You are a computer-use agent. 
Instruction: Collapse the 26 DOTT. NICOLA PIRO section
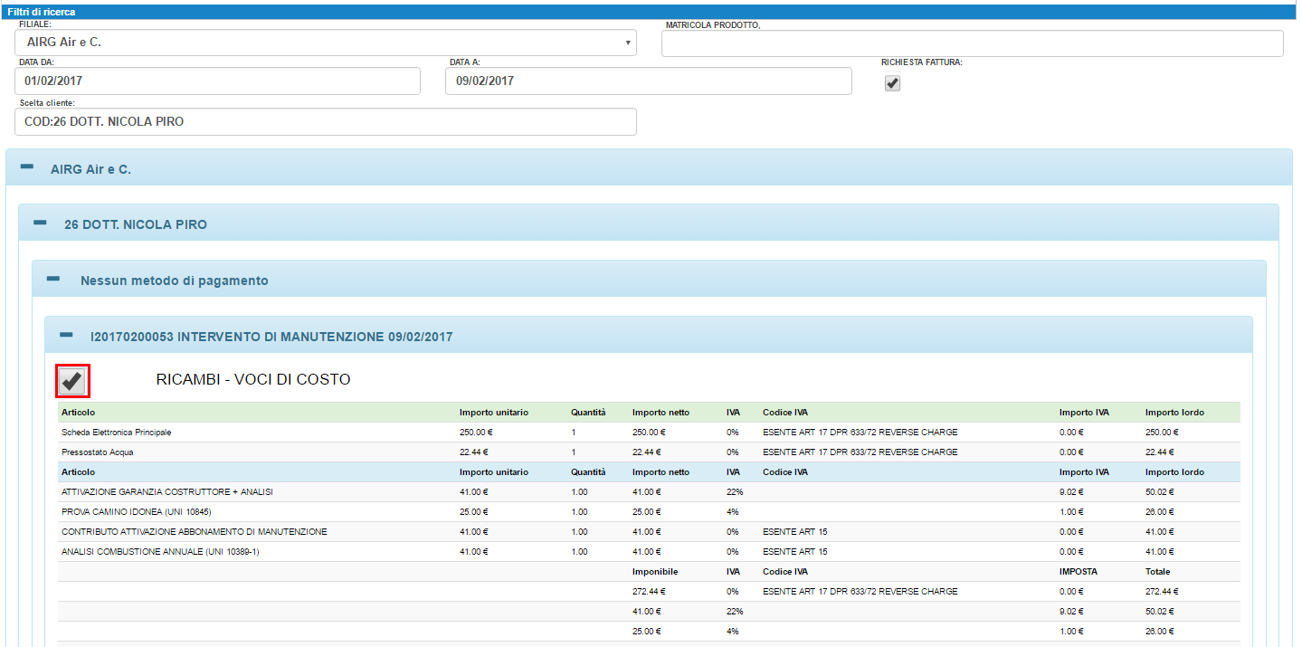click(x=40, y=223)
